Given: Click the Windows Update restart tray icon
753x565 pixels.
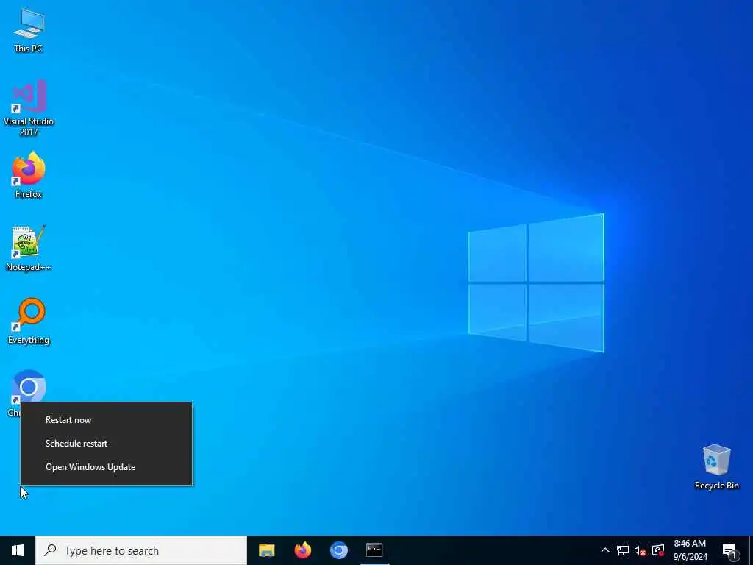Looking at the screenshot, I should [658, 550].
